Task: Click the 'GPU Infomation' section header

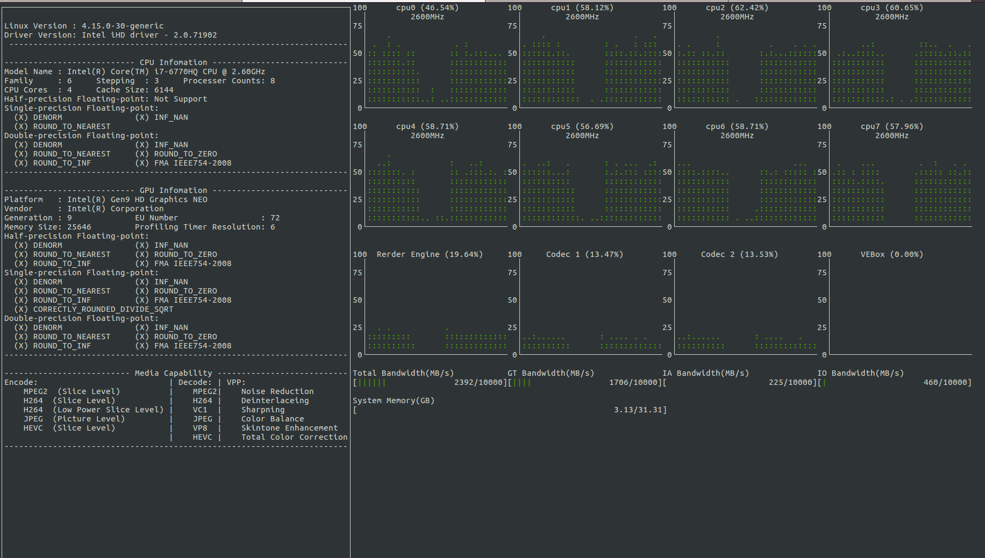Action: pos(173,190)
